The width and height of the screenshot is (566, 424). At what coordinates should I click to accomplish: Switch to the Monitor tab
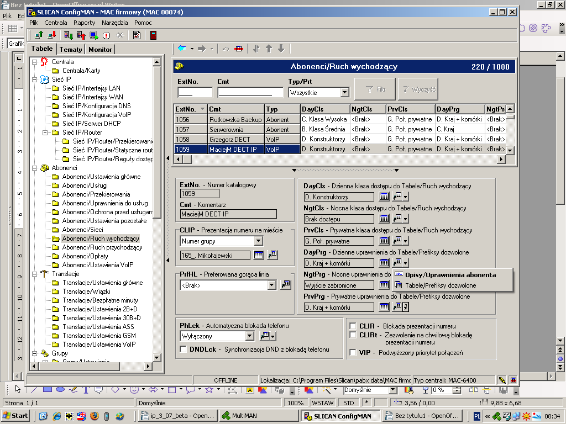click(100, 49)
